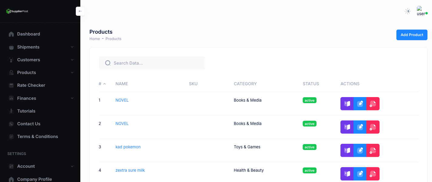Click the SupplierPost logo
This screenshot has width=432, height=182.
click(x=17, y=11)
